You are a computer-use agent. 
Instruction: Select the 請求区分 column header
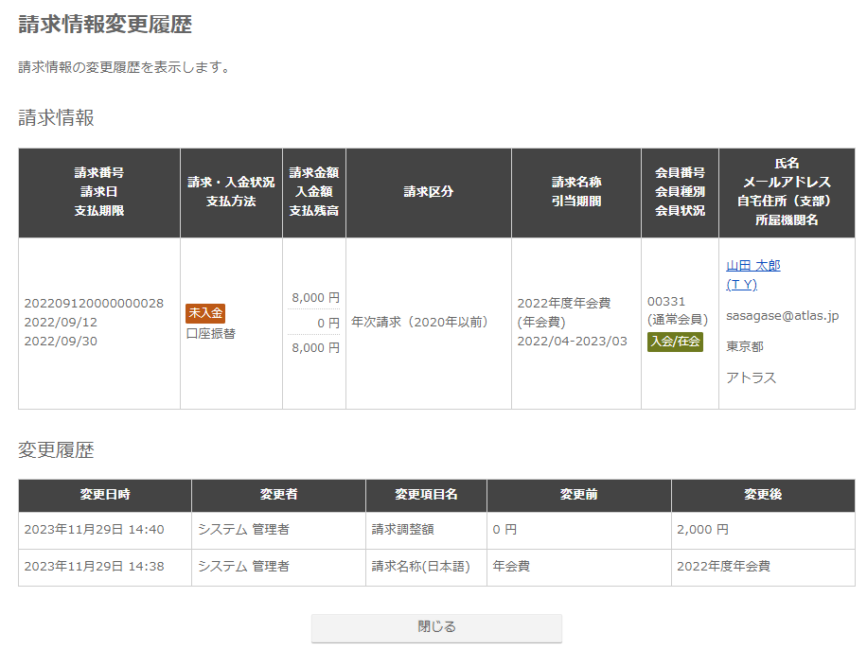(429, 192)
